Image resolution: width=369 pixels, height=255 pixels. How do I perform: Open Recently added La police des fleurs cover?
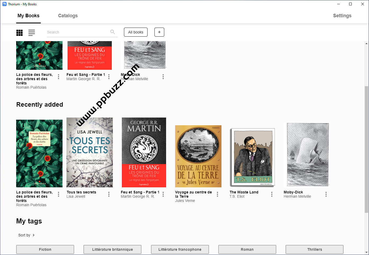coord(39,153)
